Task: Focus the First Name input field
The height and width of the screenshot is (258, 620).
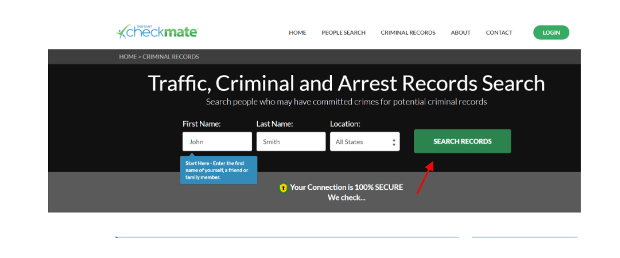Action: tap(217, 142)
